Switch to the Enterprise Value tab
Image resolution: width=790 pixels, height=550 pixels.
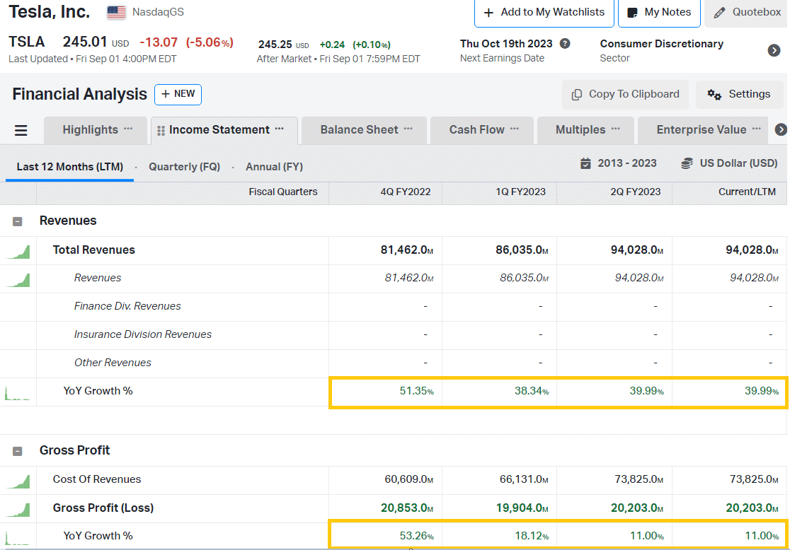702,130
